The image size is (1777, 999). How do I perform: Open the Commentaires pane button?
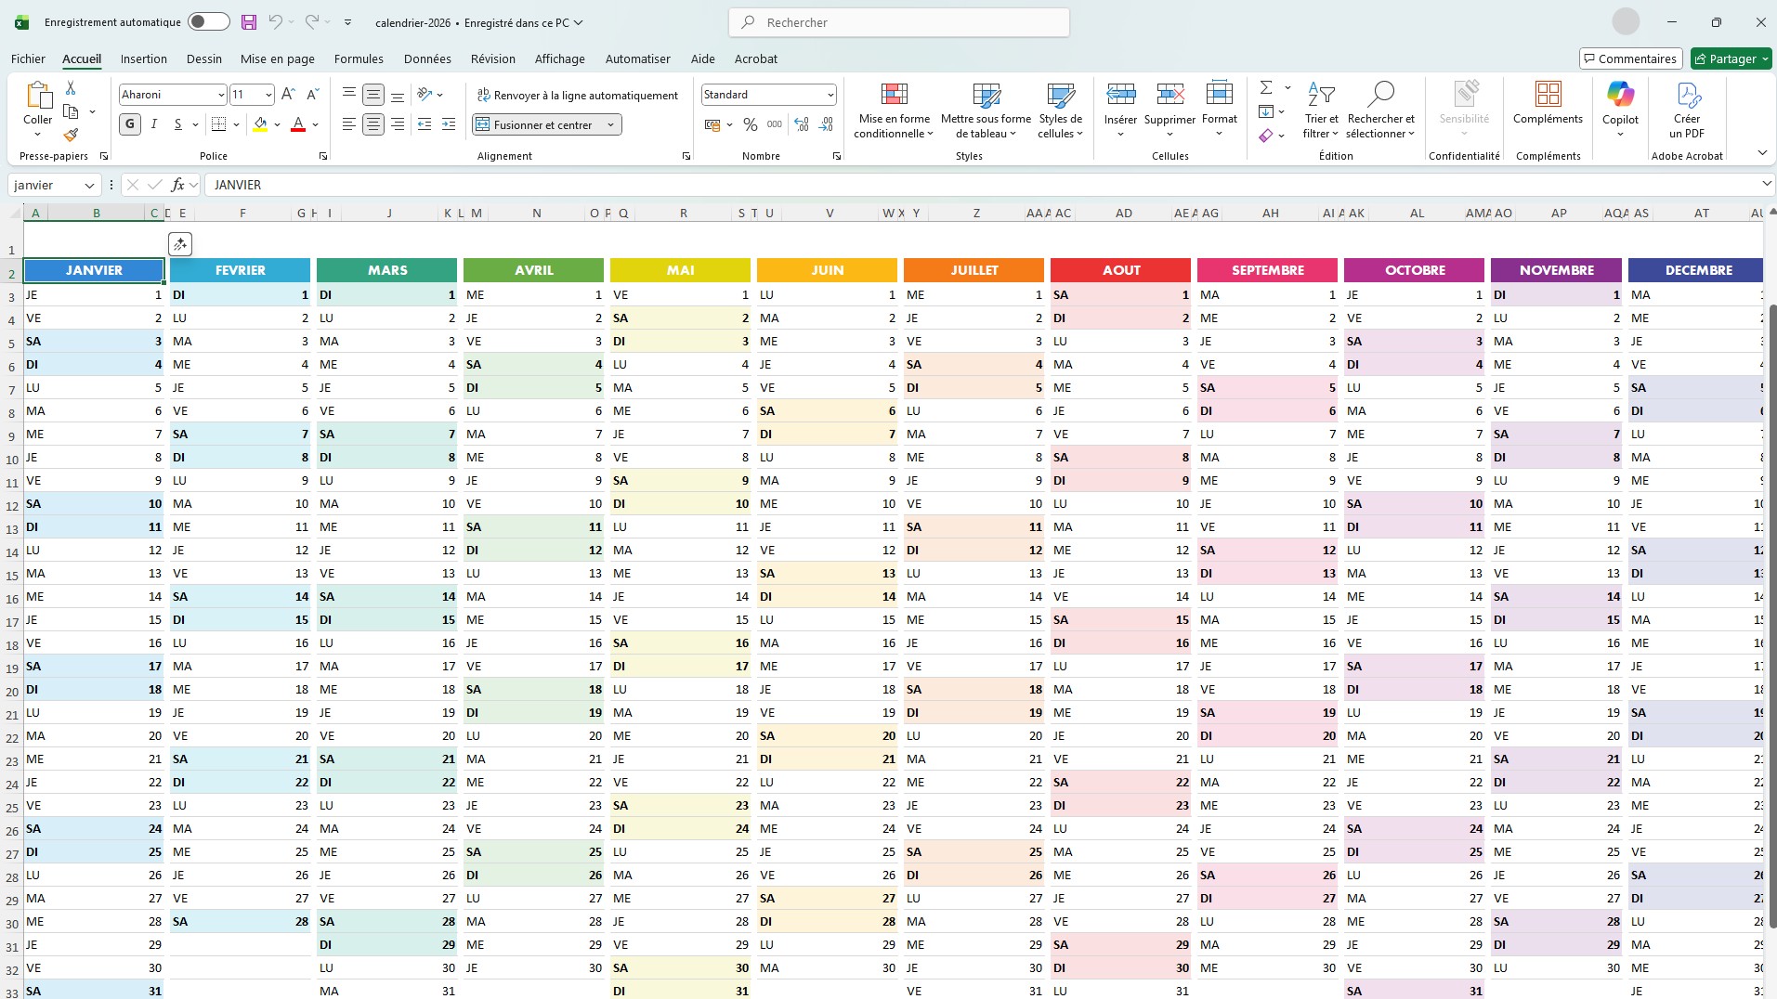click(x=1630, y=58)
